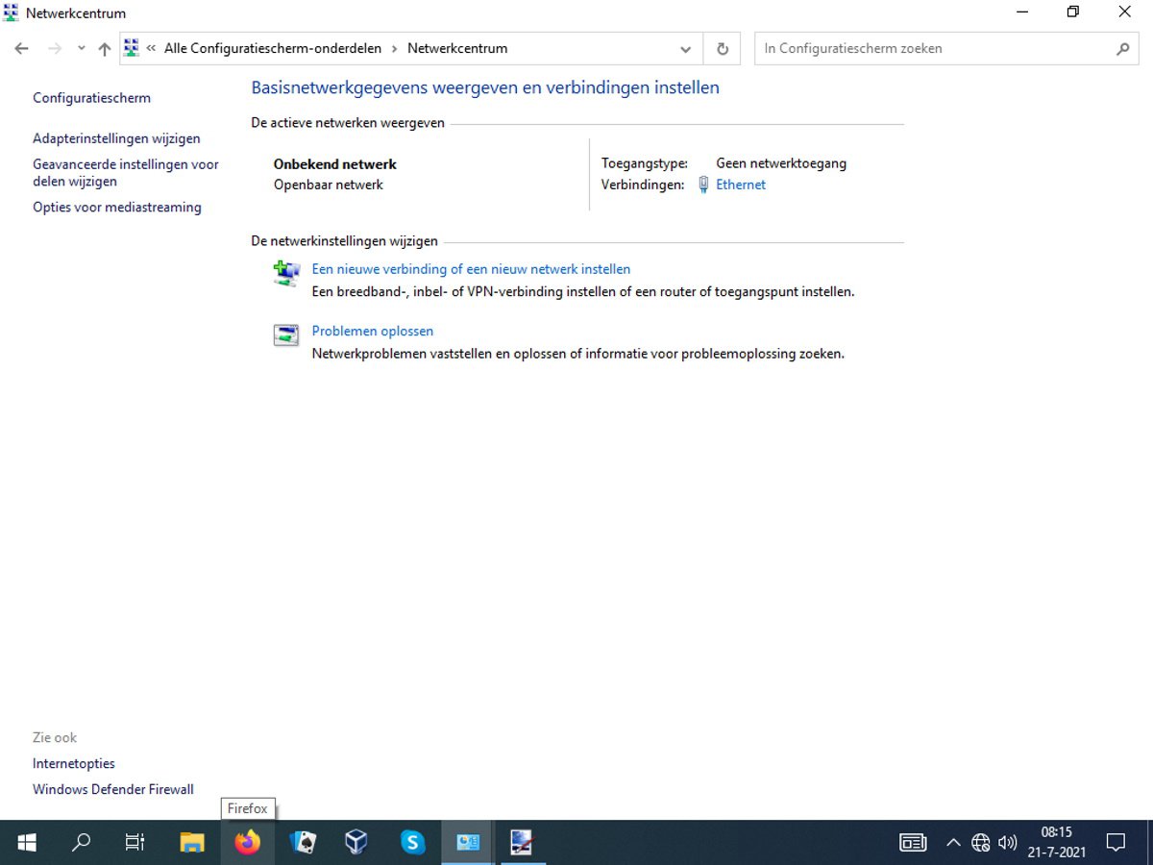Click the news feed tray icon

click(x=913, y=843)
